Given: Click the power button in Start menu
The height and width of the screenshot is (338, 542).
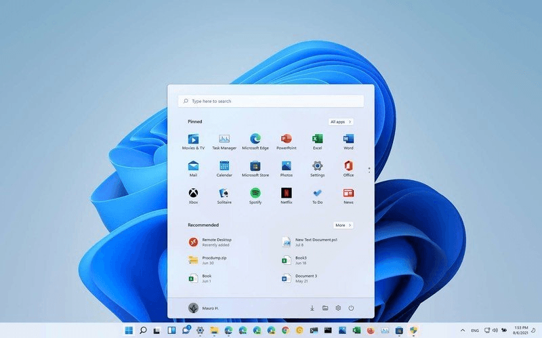Looking at the screenshot, I should tap(351, 308).
